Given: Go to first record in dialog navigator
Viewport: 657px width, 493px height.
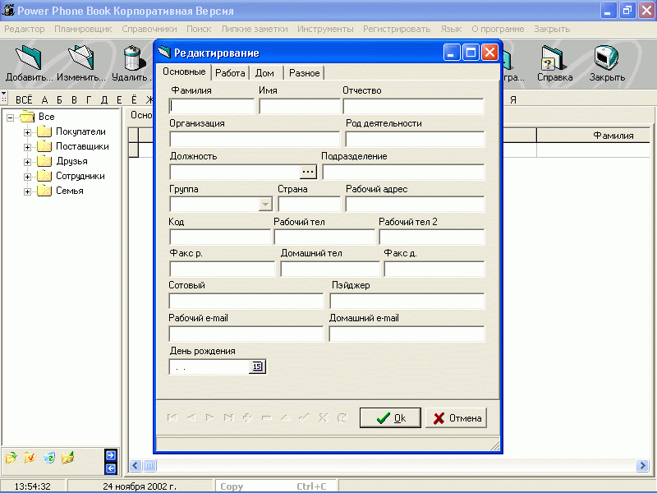Looking at the screenshot, I should (172, 417).
